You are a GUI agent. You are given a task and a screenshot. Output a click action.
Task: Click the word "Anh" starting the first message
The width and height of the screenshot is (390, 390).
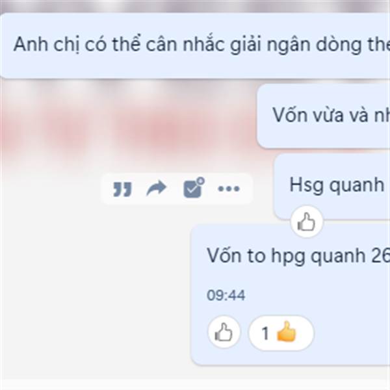pyautogui.click(x=31, y=44)
